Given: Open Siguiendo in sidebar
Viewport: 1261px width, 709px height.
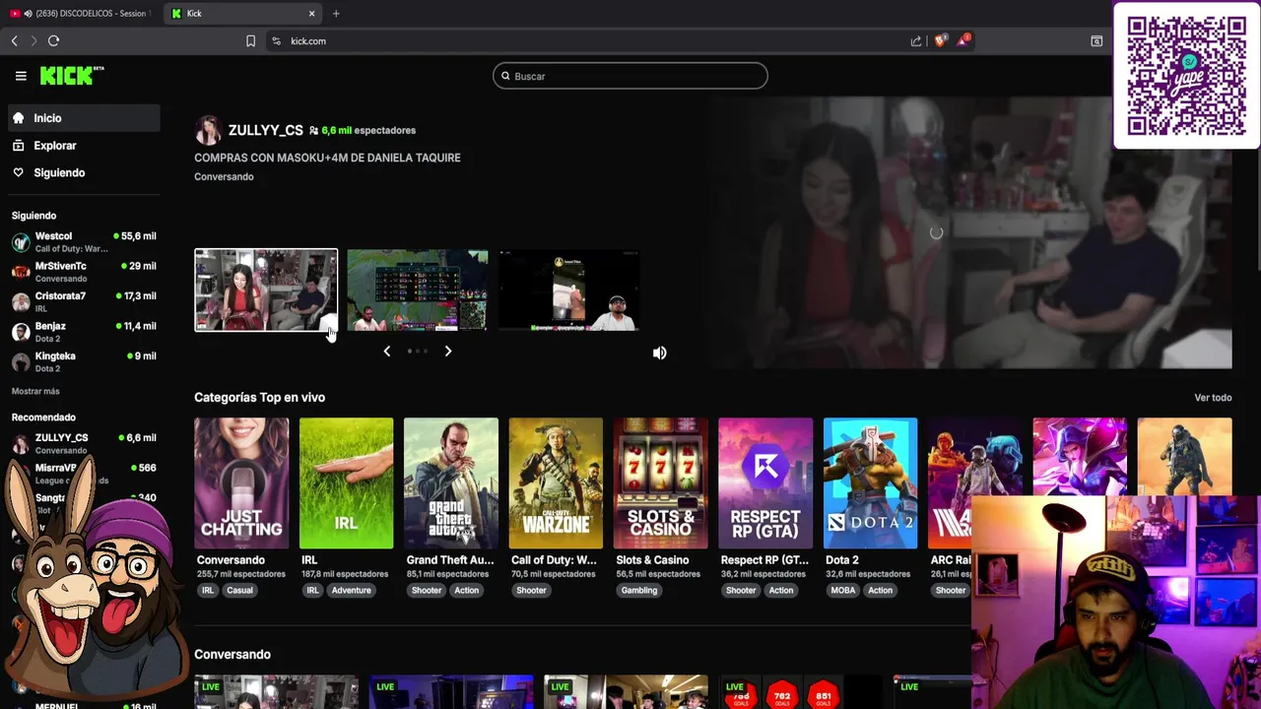Looking at the screenshot, I should (x=84, y=172).
